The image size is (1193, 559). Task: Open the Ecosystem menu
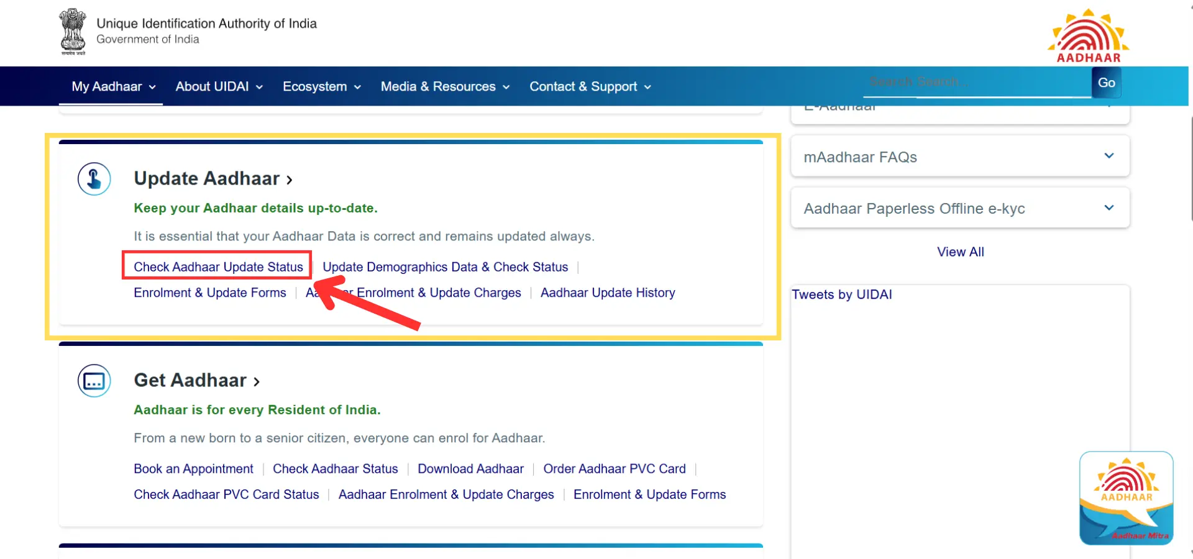(x=322, y=86)
